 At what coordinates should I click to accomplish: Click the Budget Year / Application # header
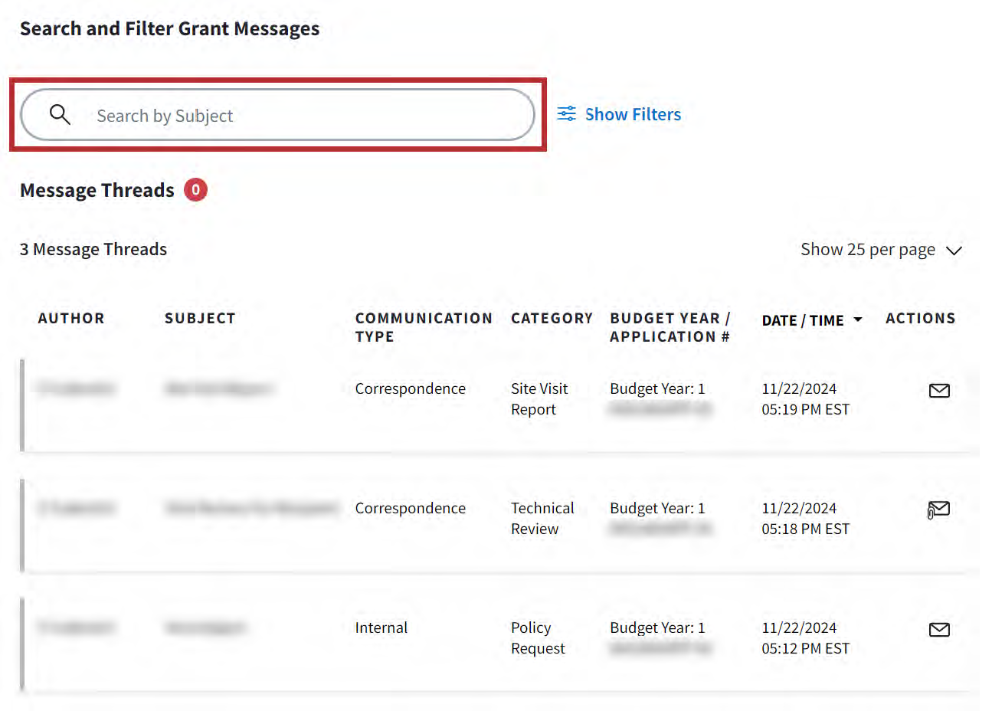click(x=670, y=327)
